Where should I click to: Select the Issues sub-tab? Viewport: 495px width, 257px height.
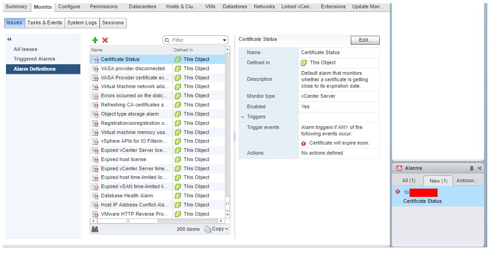pyautogui.click(x=14, y=22)
